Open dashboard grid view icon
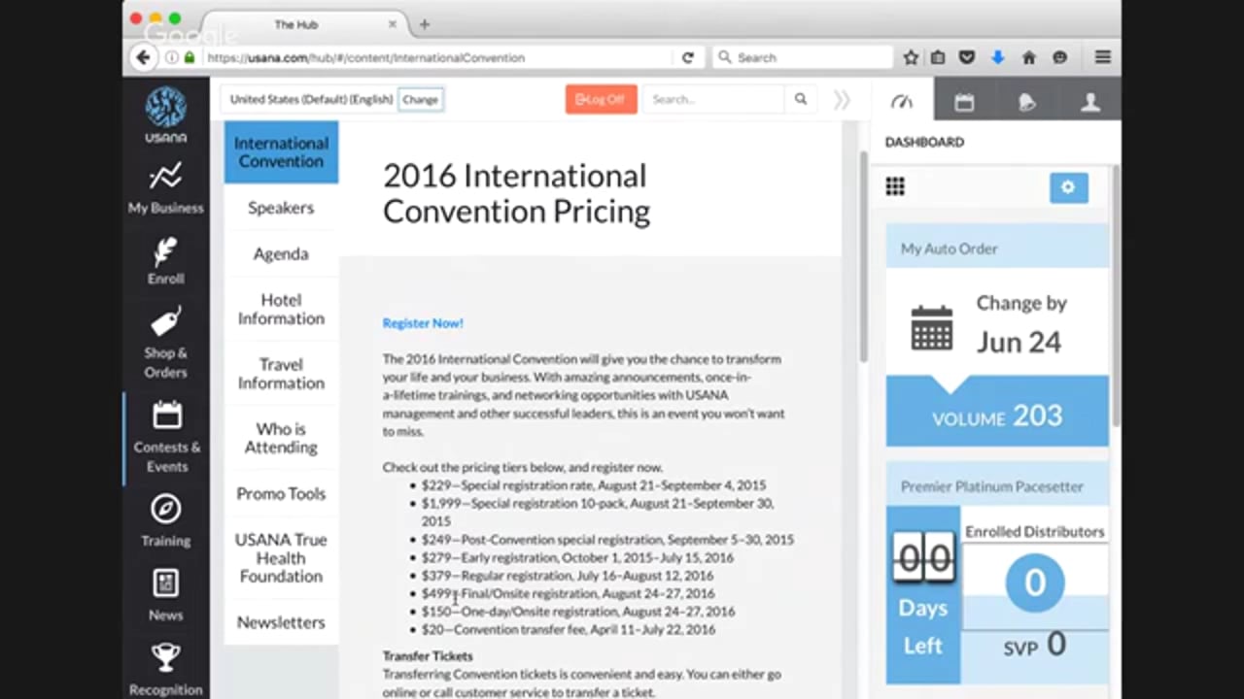The width and height of the screenshot is (1244, 699). (x=895, y=186)
